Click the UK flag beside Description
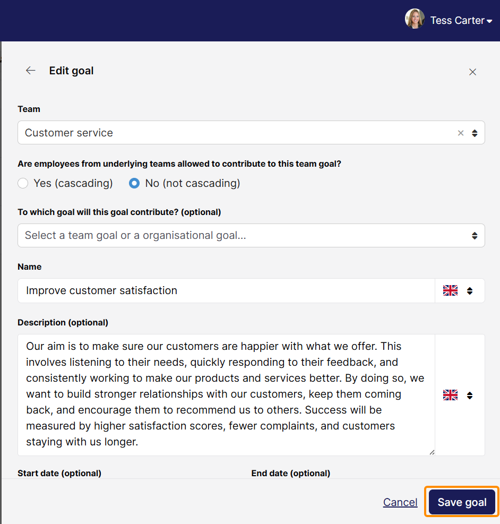 point(450,395)
